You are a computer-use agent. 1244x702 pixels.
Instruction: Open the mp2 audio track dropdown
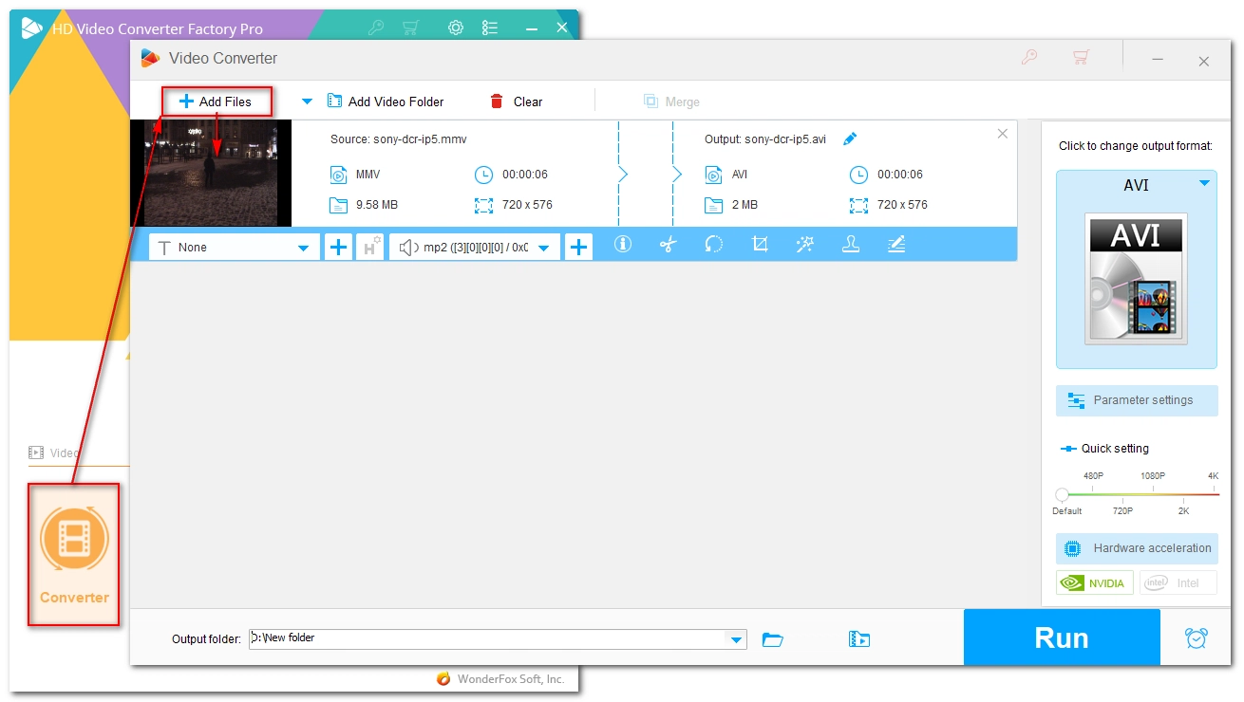point(475,247)
